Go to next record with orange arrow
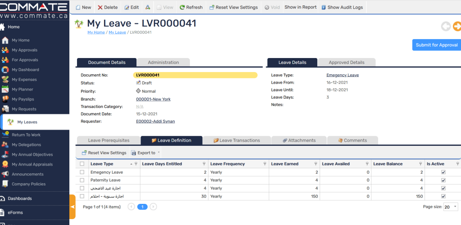This screenshot has width=461, height=225. (x=457, y=27)
